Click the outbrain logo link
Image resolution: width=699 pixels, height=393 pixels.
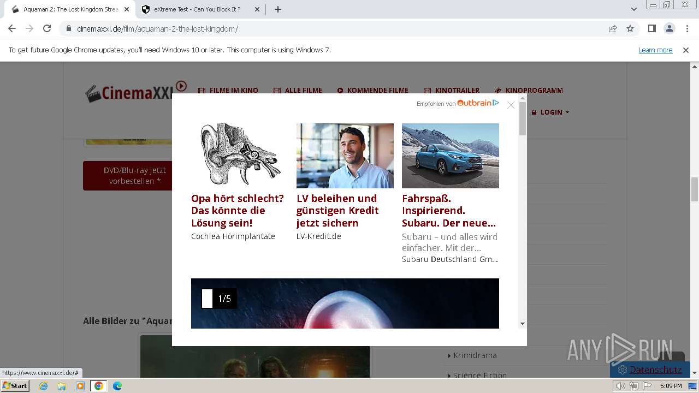click(x=474, y=103)
